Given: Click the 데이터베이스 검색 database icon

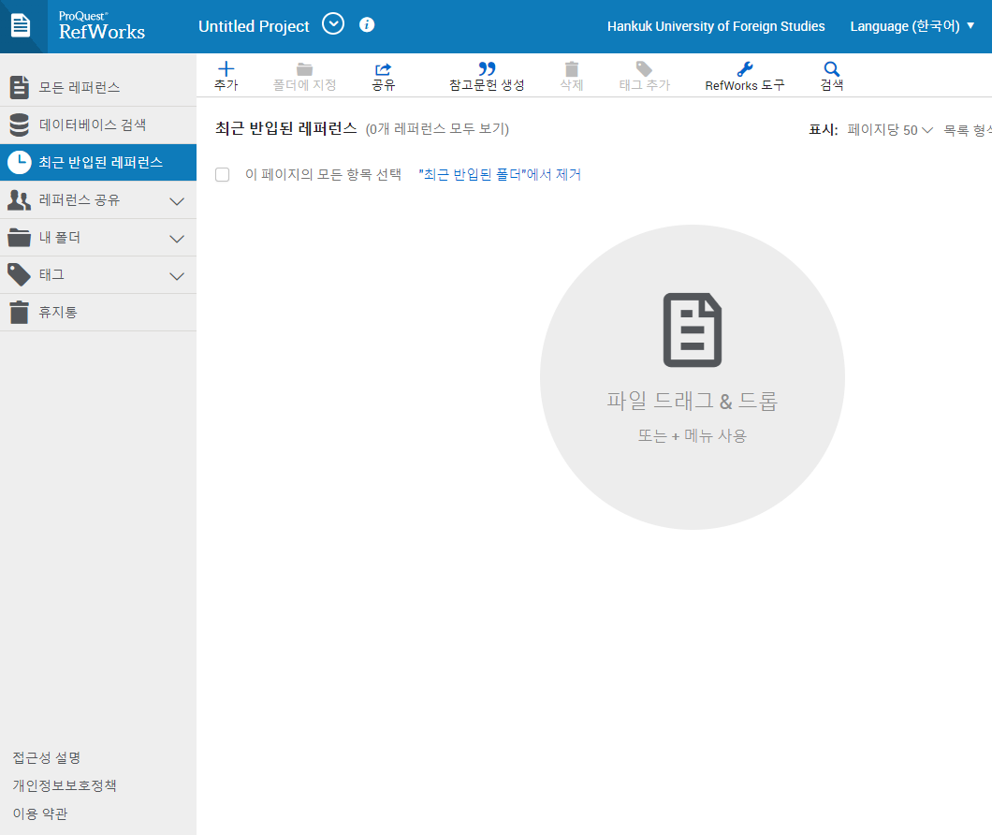Looking at the screenshot, I should (19, 125).
